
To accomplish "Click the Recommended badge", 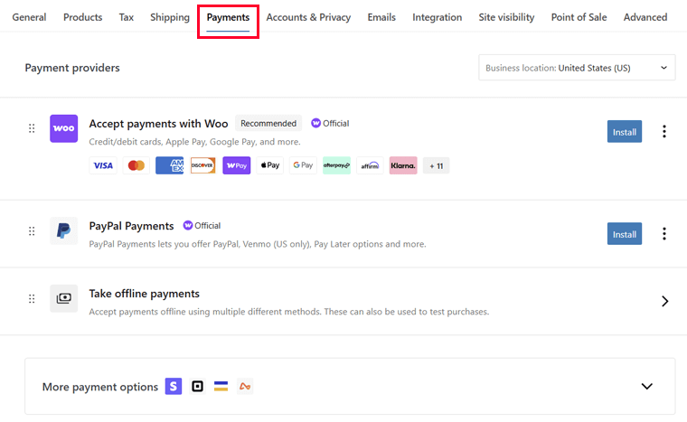I will point(268,124).
